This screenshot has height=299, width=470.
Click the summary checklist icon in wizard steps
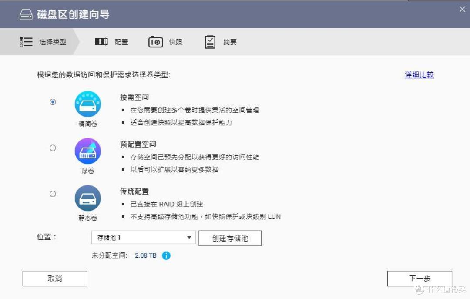[210, 42]
